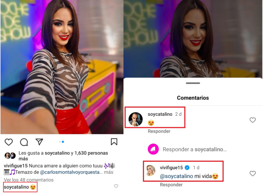Like vivifigue15's reply comment heart
Screen dimensions: 263x193
pos(253,173)
